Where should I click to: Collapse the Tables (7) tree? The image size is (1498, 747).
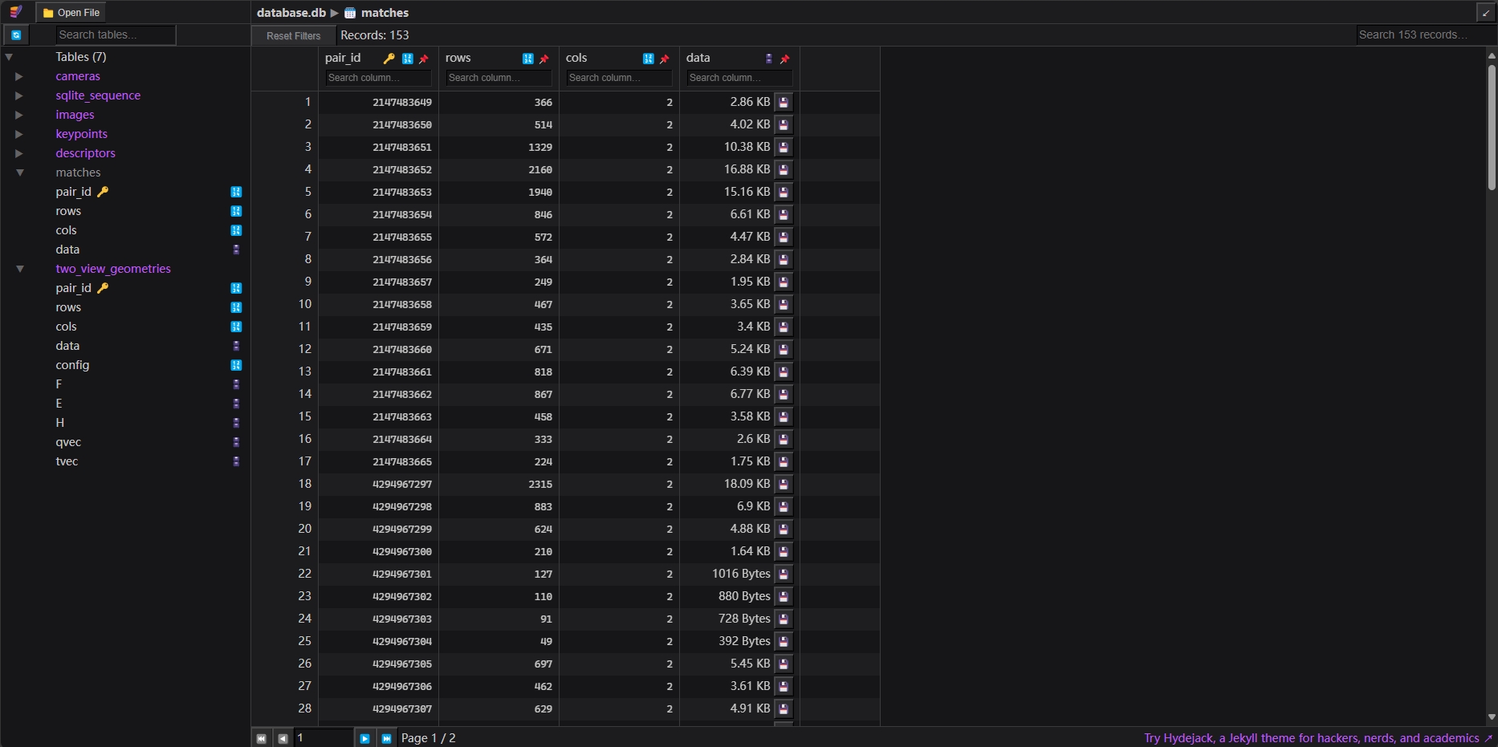pyautogui.click(x=9, y=57)
